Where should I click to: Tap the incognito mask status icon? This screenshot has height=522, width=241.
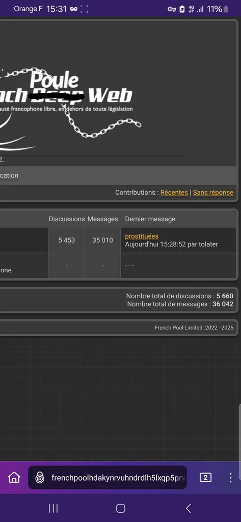[73, 9]
